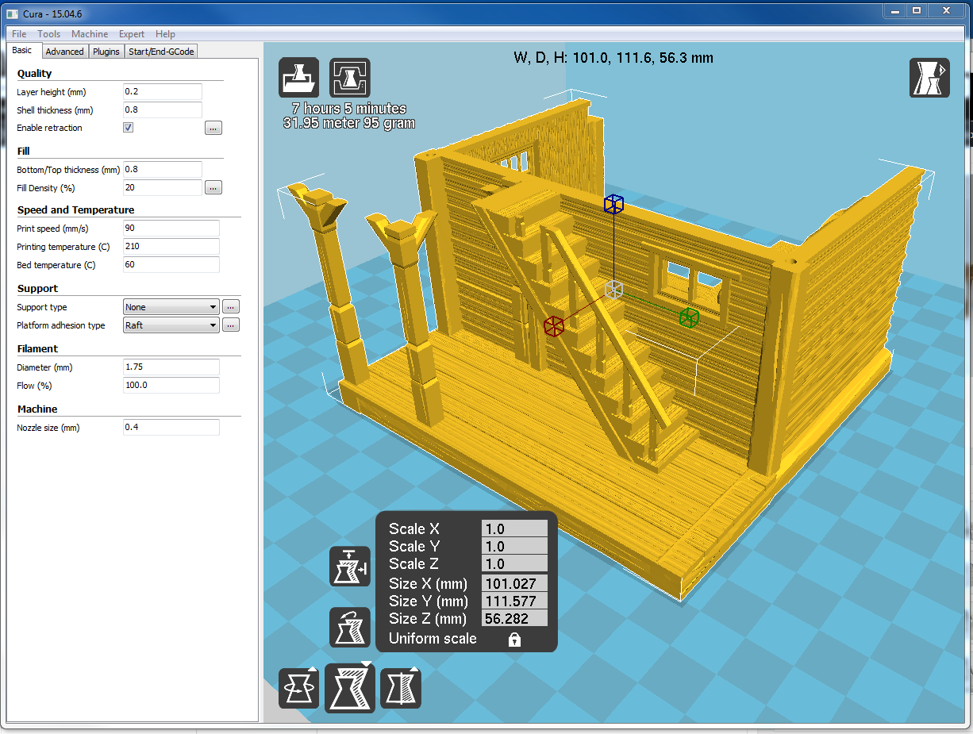This screenshot has width=973, height=734.
Task: Switch to the Start/End-GCode tab
Action: 161,52
